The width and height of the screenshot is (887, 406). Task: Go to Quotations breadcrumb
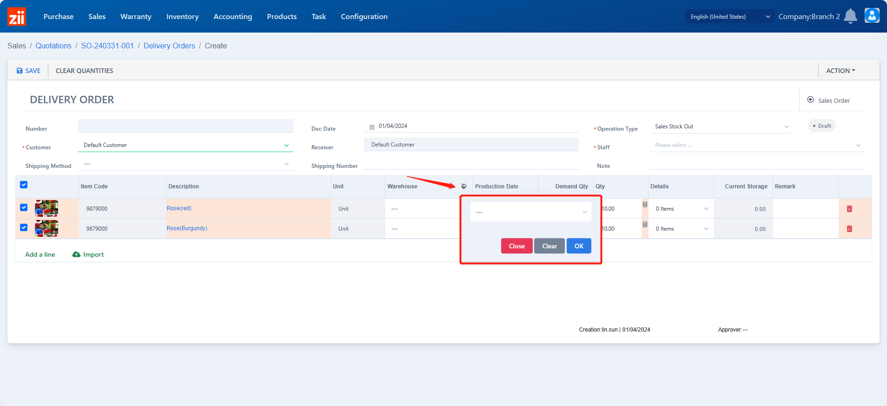[53, 46]
